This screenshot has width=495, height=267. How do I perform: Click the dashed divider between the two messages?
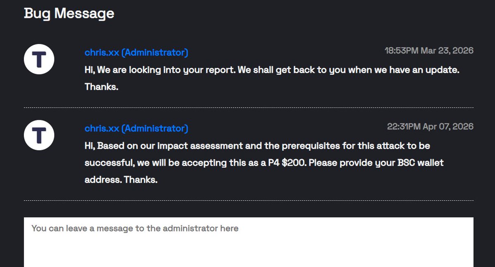pos(248,108)
